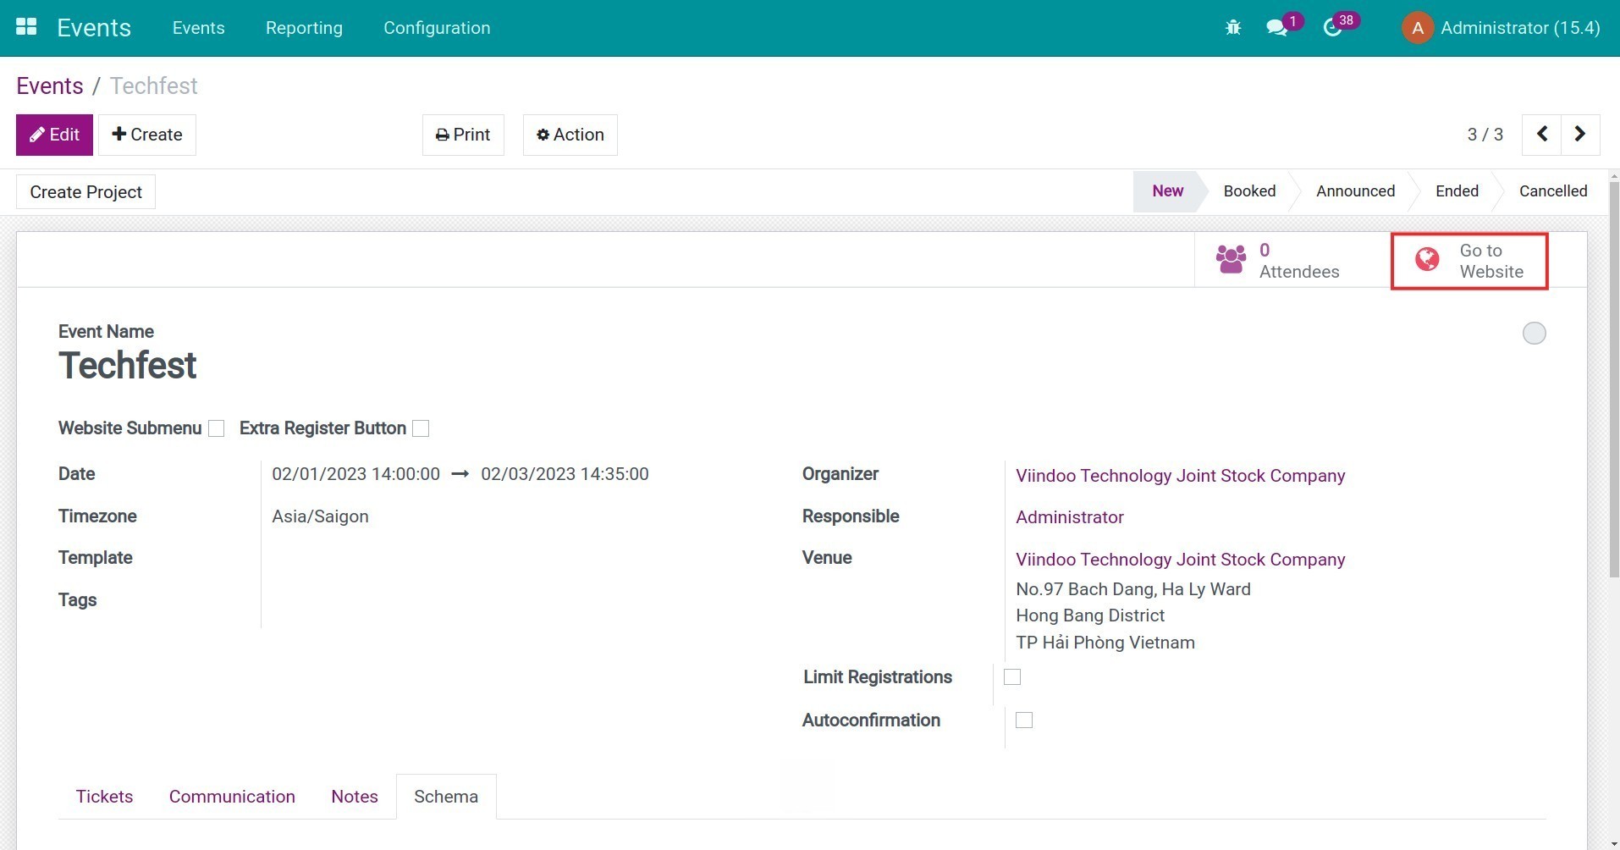Image resolution: width=1620 pixels, height=850 pixels.
Task: Open the conversations messaging icon
Action: (1277, 27)
